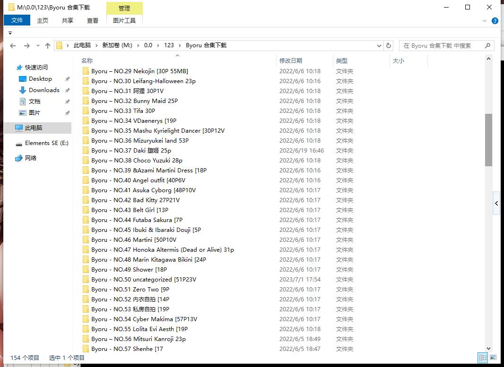Image resolution: width=504 pixels, height=367 pixels.
Task: Go up one folder level arrow
Action: [48, 46]
